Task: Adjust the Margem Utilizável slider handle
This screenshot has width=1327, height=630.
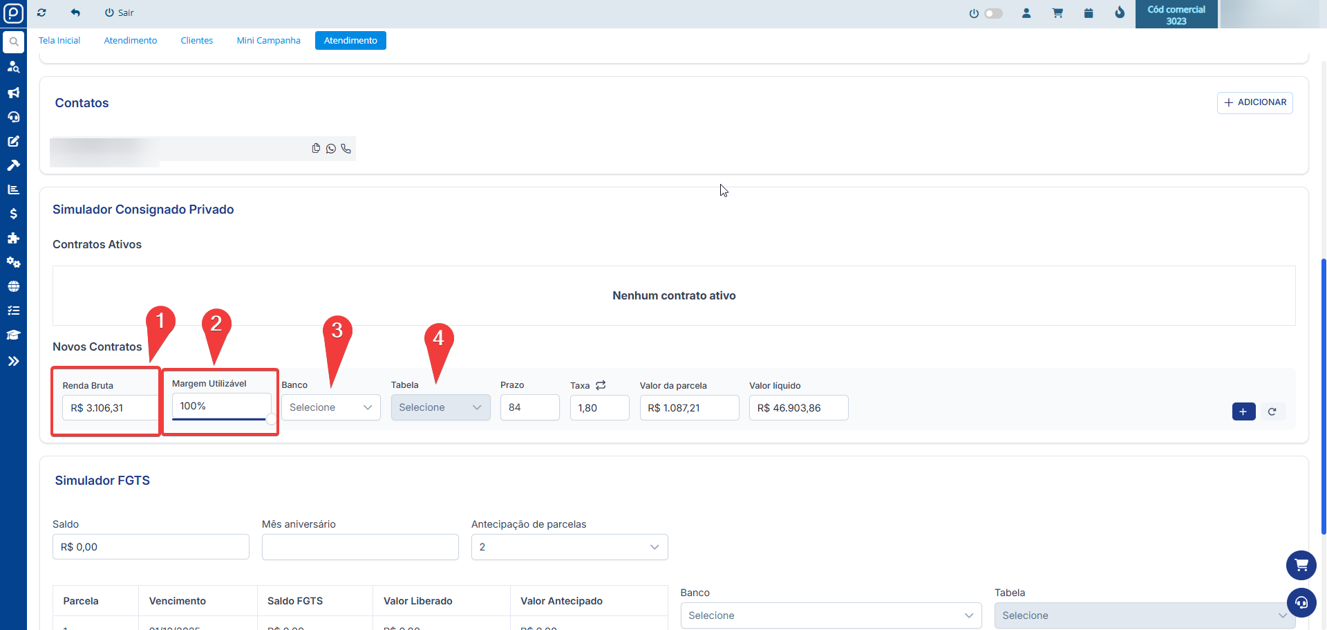Action: (x=271, y=419)
